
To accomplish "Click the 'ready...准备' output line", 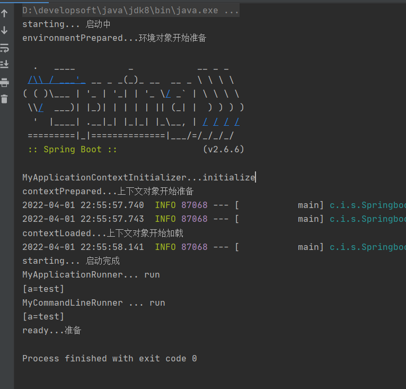I will click(x=52, y=331).
